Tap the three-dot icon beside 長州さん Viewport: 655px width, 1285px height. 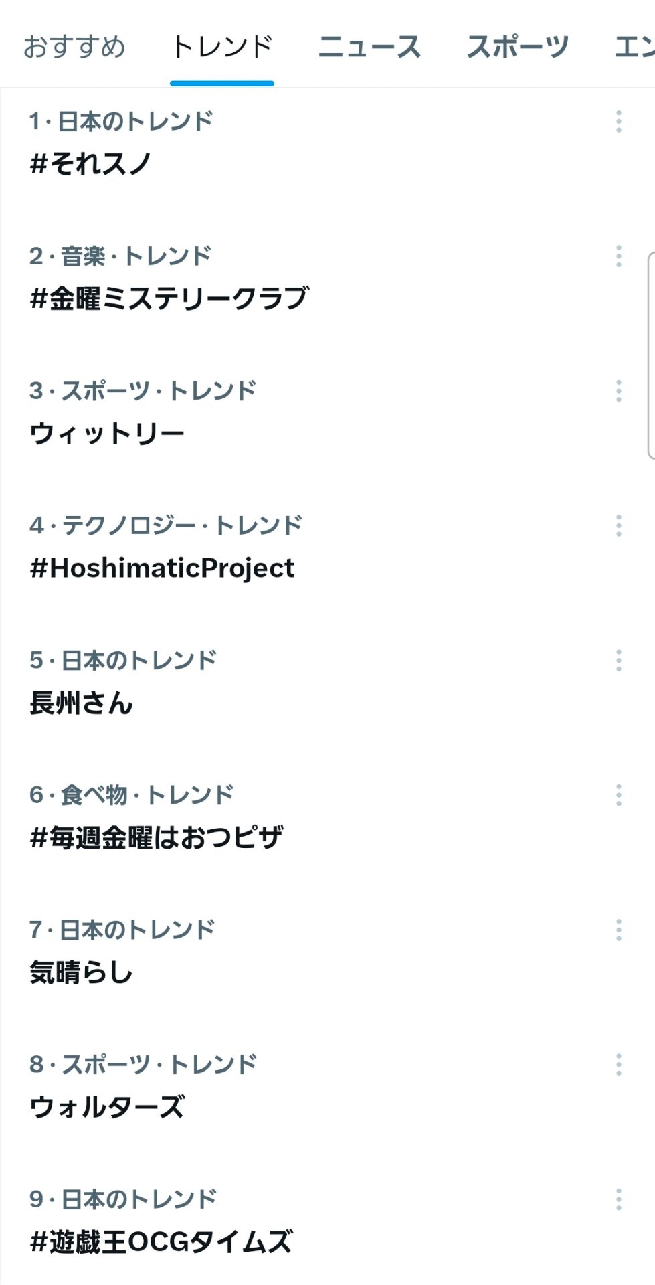tap(618, 661)
